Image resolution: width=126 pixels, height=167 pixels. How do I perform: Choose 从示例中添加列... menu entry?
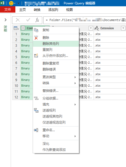click(x=56, y=56)
